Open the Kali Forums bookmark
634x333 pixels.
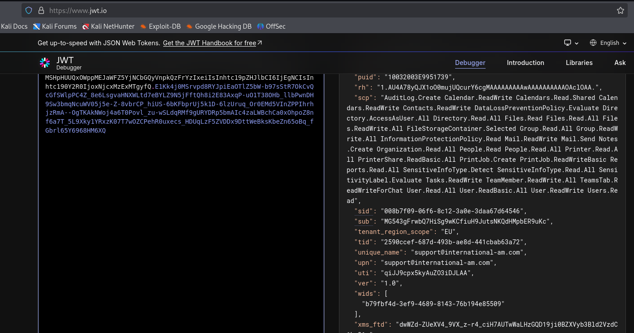[x=55, y=26]
